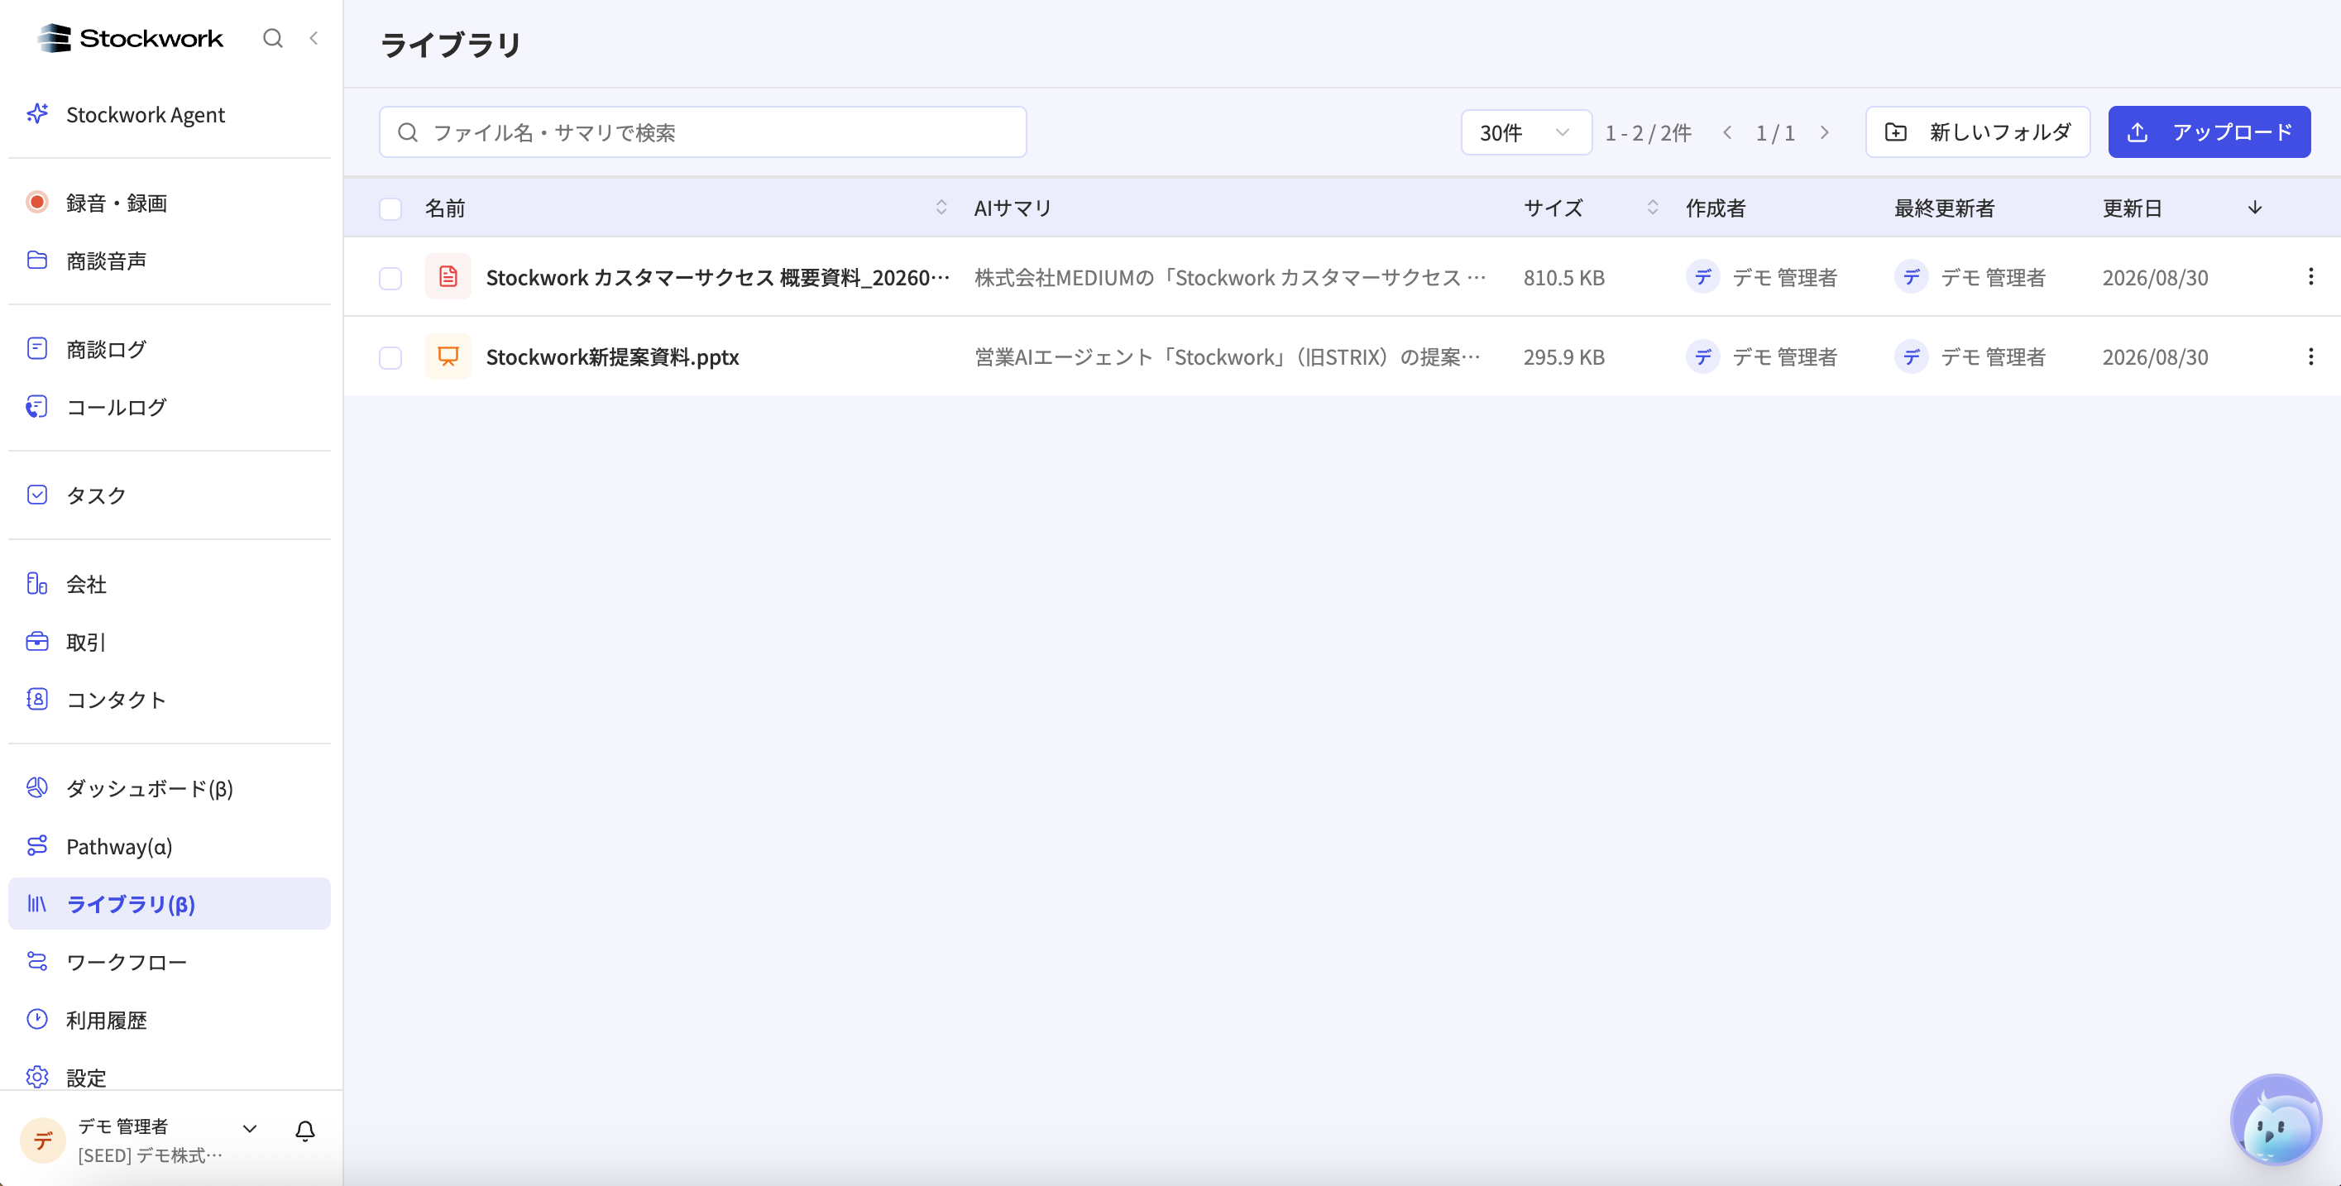Click the AIサマリ column header
The height and width of the screenshot is (1186, 2341).
coord(1013,208)
